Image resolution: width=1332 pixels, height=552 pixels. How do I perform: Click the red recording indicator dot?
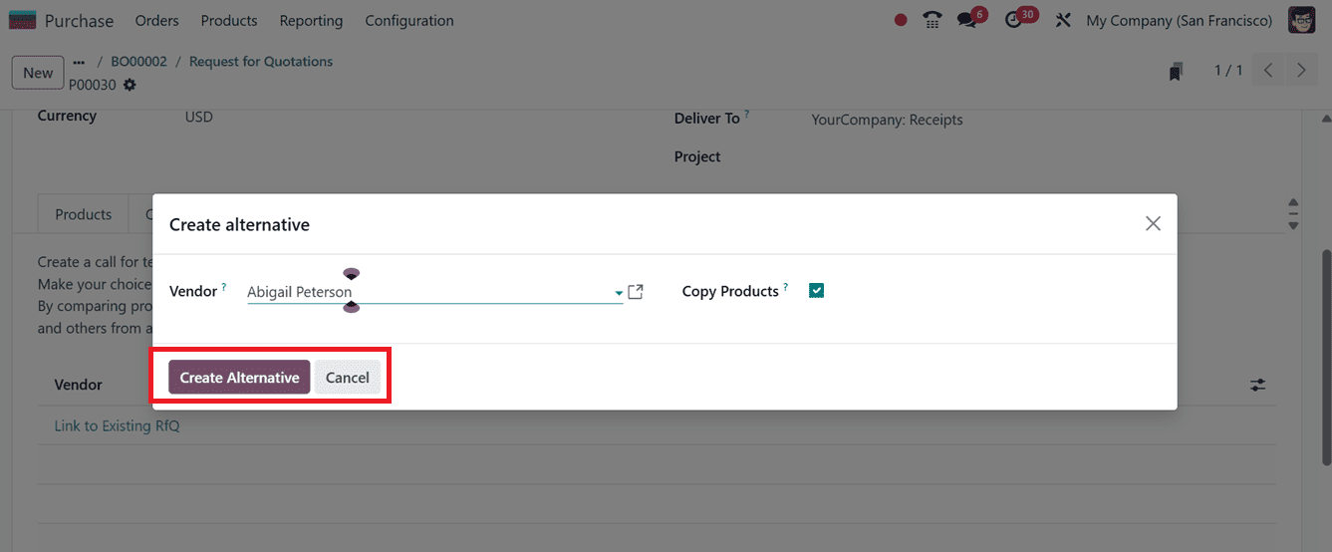pos(901,20)
